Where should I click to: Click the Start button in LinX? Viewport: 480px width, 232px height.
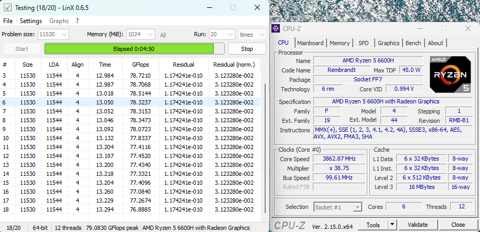tap(21, 49)
